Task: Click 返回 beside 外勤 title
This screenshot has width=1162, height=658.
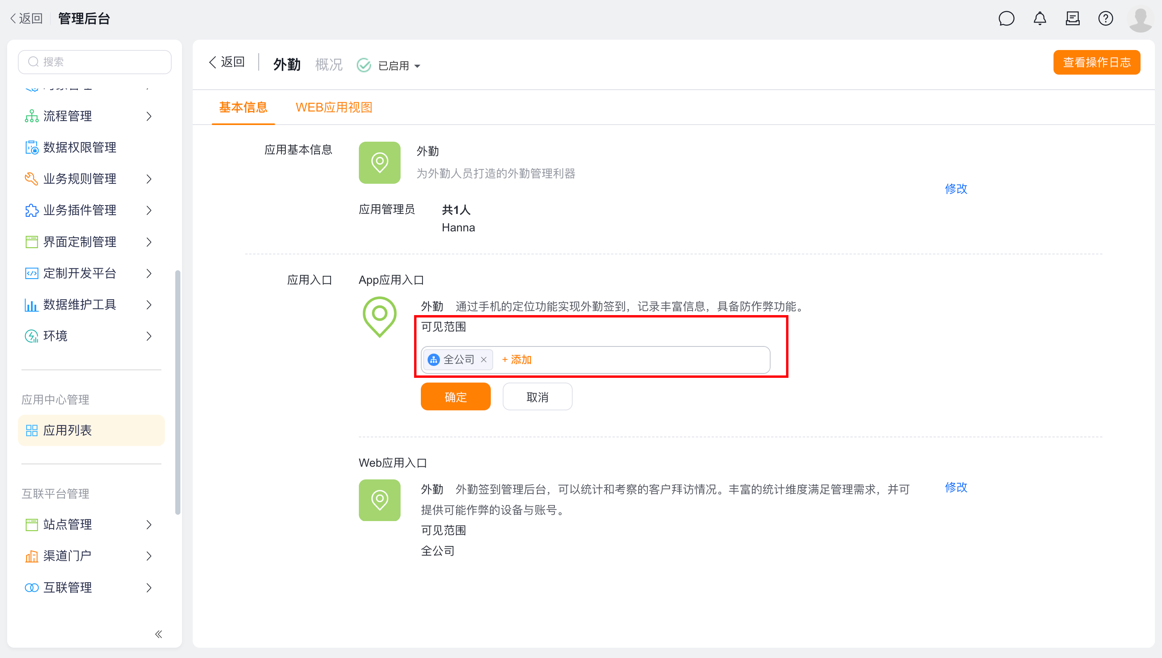Action: [x=227, y=62]
